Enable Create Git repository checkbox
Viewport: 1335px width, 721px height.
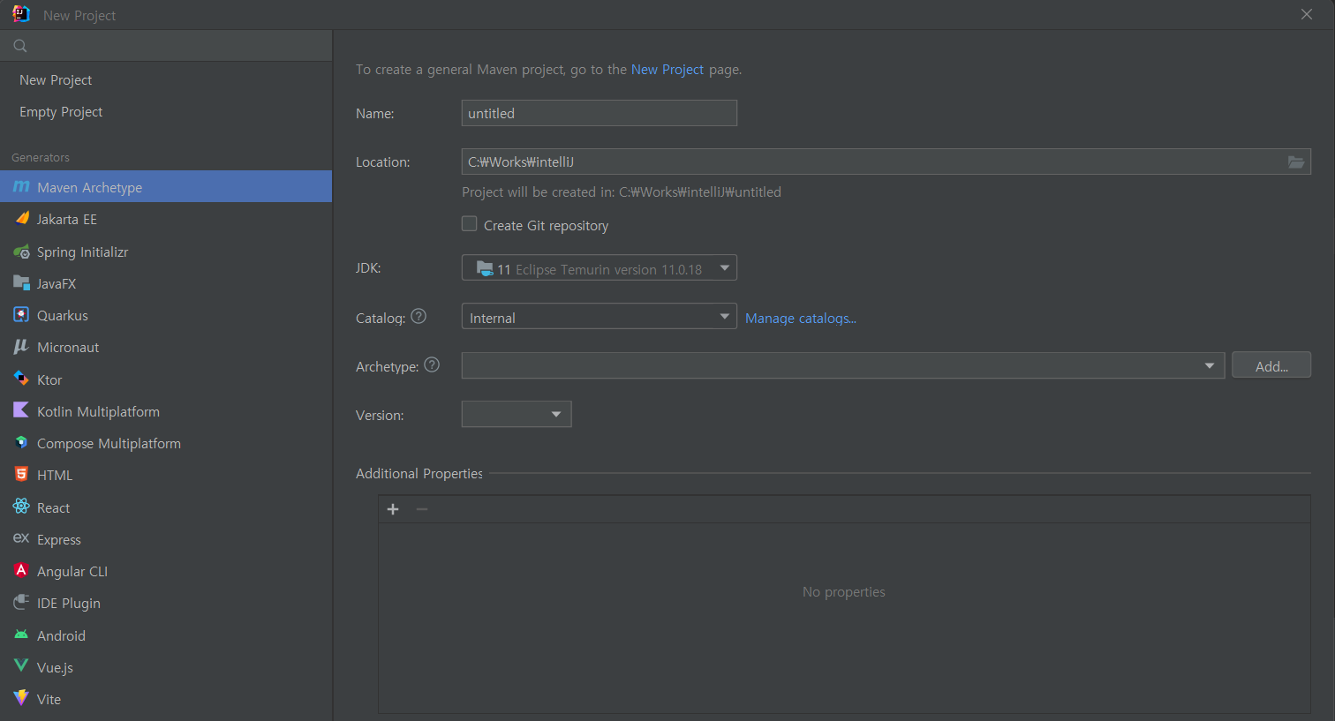(470, 224)
